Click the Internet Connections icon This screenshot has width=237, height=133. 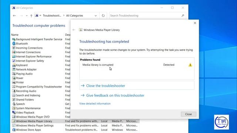point(14,52)
